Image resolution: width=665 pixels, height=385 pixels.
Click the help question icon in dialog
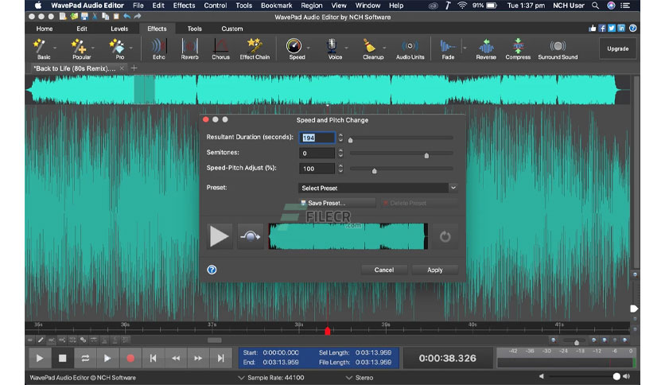click(x=212, y=270)
